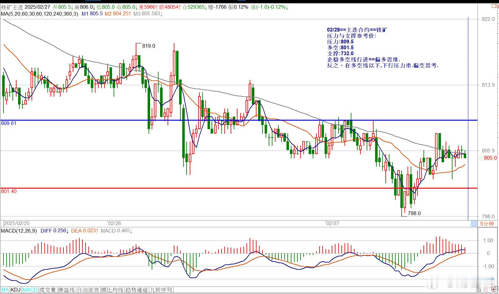The image size is (499, 294).
Task: Click the 仓529365 open interest in header
Action: click(195, 7)
